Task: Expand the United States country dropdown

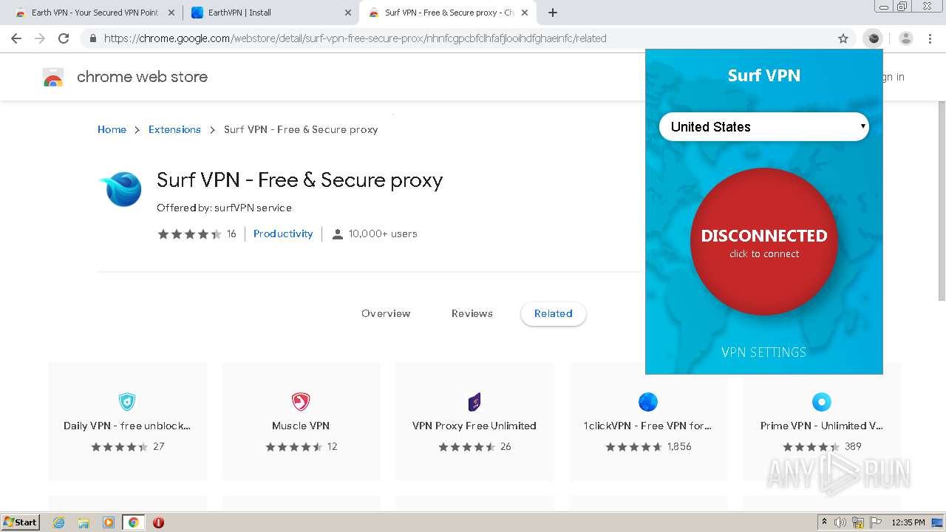Action: click(x=763, y=126)
